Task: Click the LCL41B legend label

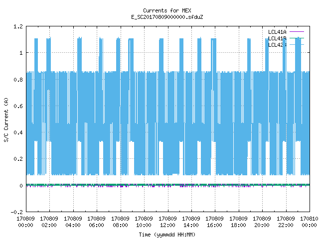Action: 277,38
